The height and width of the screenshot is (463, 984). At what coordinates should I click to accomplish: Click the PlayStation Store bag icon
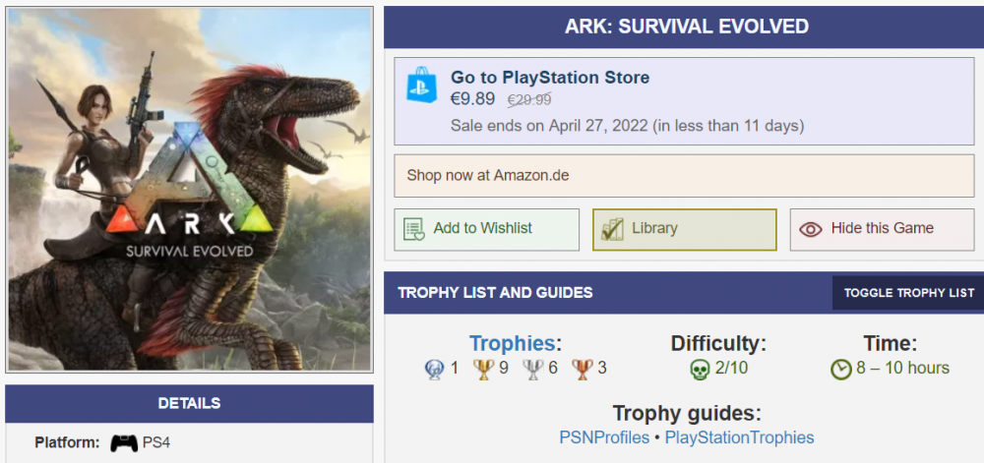(x=421, y=85)
